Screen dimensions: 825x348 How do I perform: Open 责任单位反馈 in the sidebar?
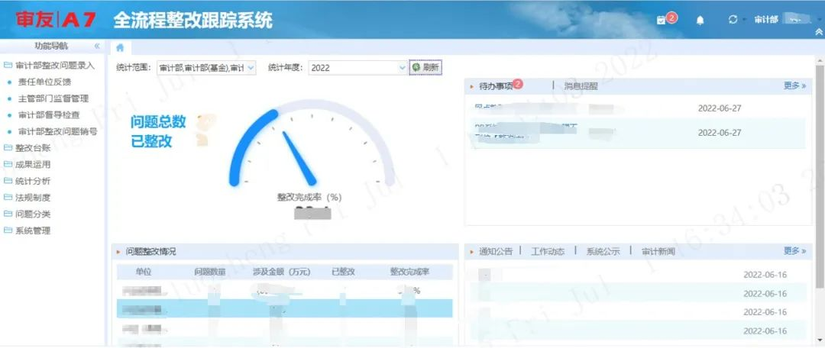(x=44, y=82)
